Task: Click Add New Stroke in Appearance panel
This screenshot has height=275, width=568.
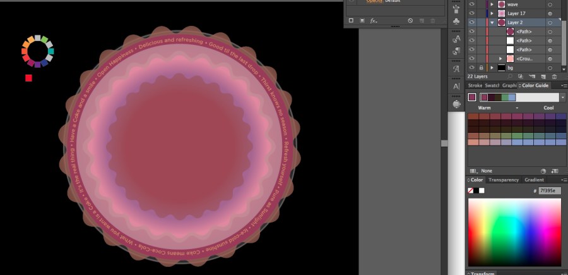Action: [351, 21]
